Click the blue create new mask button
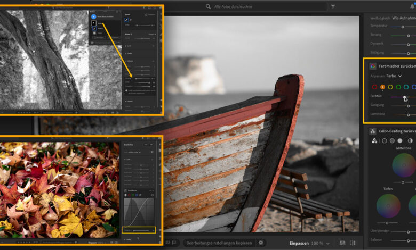Image resolution: width=416 pixels, height=250 pixels. pyautogui.click(x=93, y=16)
